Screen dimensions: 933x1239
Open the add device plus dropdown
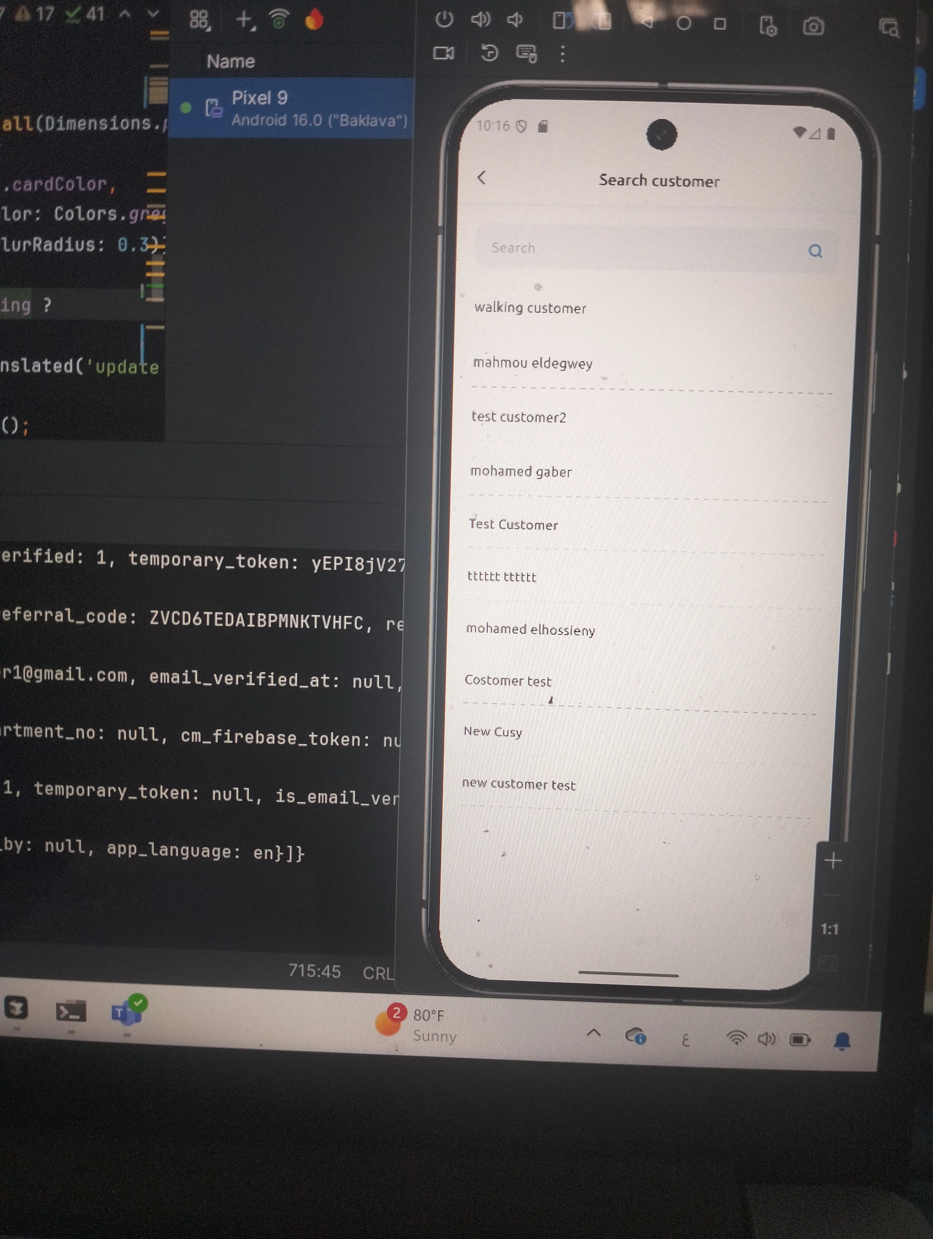point(245,20)
